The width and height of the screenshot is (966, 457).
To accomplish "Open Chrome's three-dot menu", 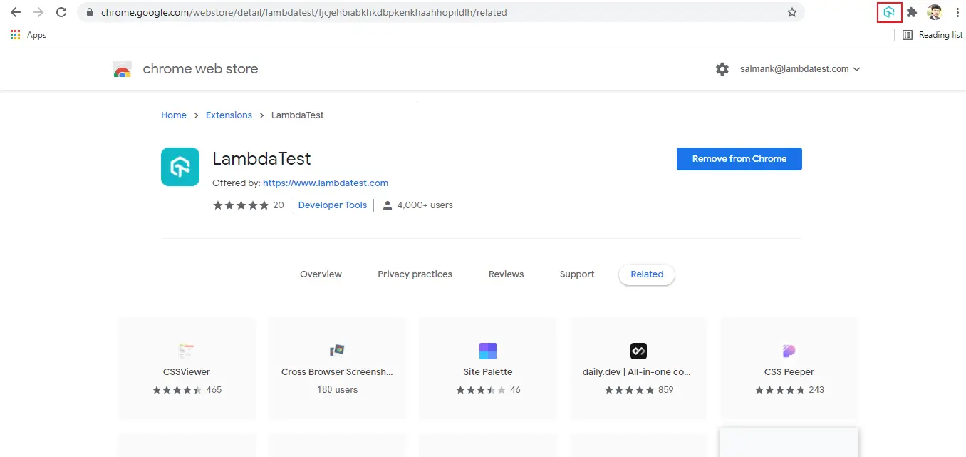I will point(957,12).
